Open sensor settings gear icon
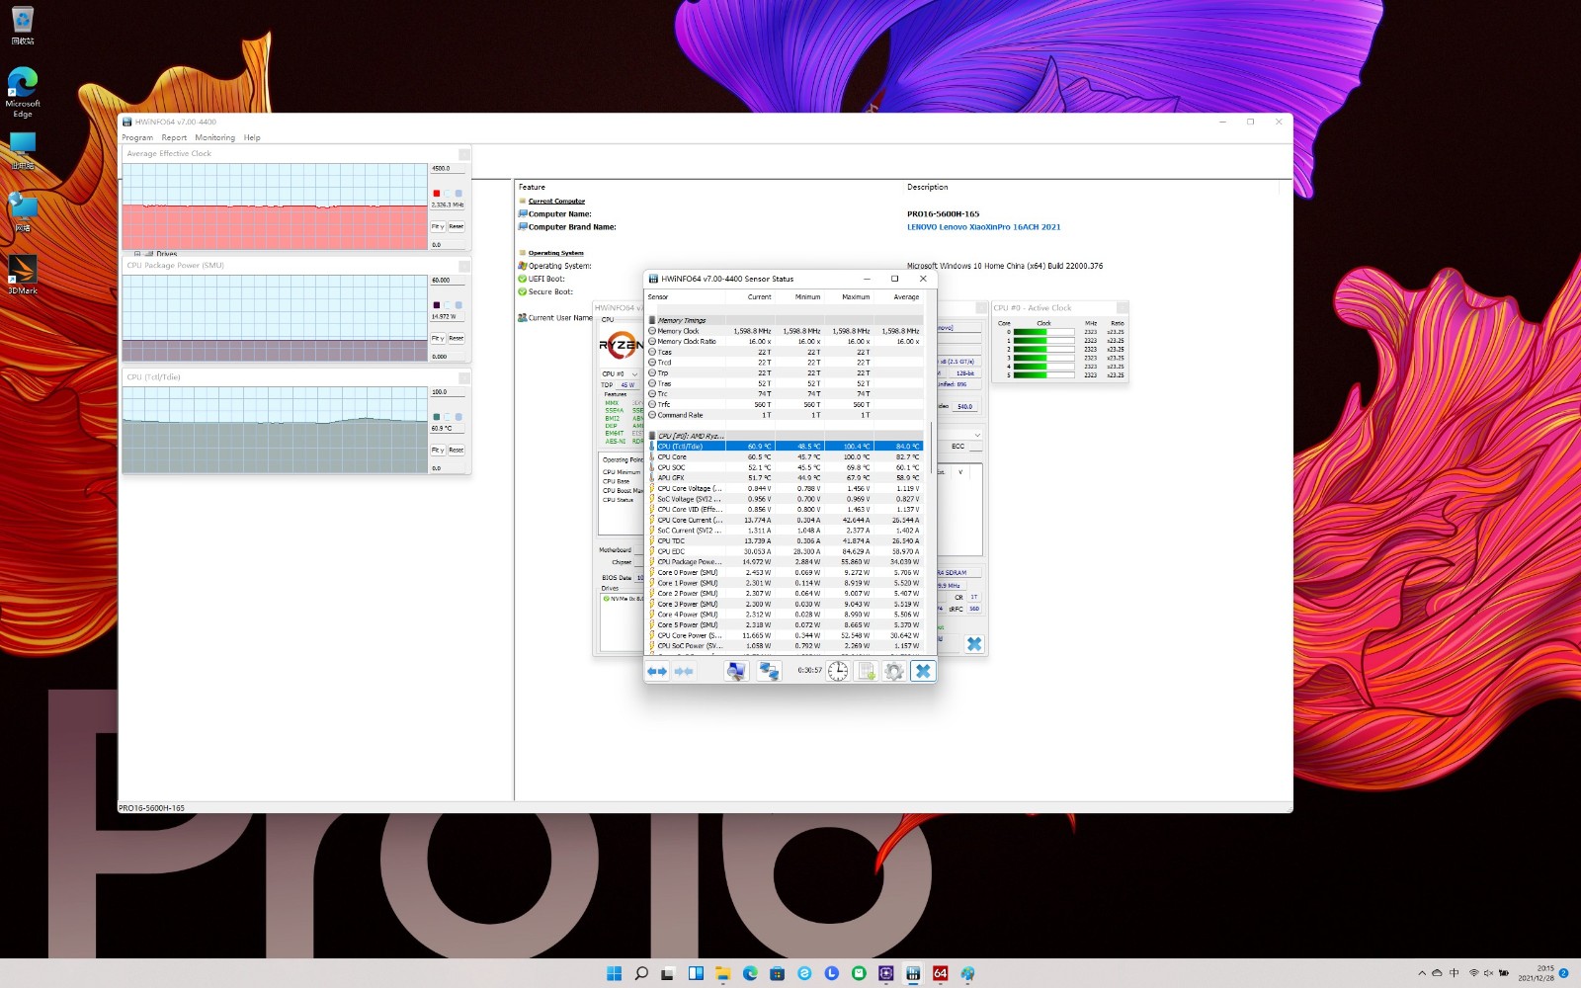 point(894,671)
